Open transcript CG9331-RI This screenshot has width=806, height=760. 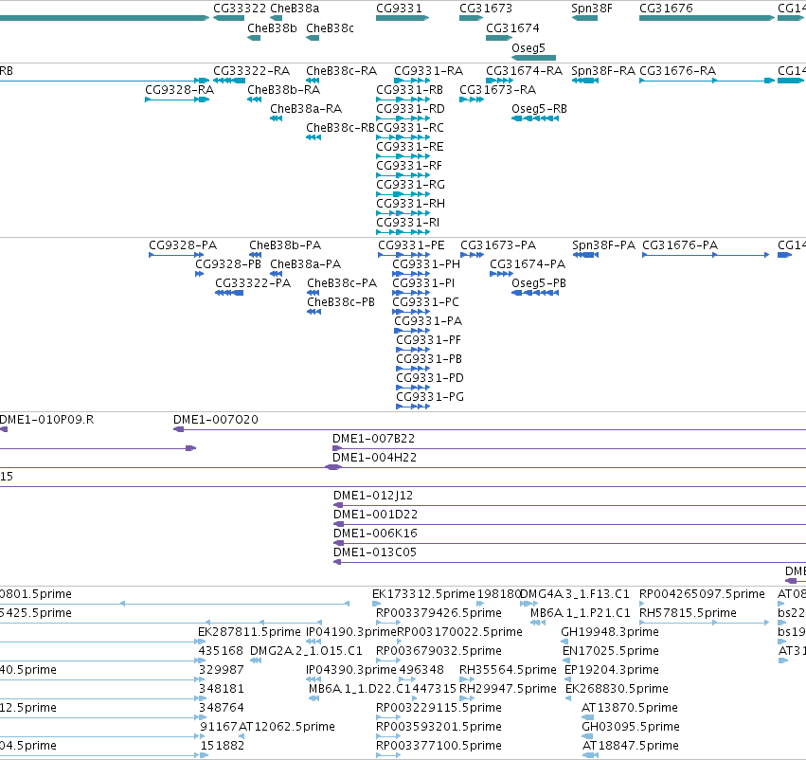click(407, 223)
